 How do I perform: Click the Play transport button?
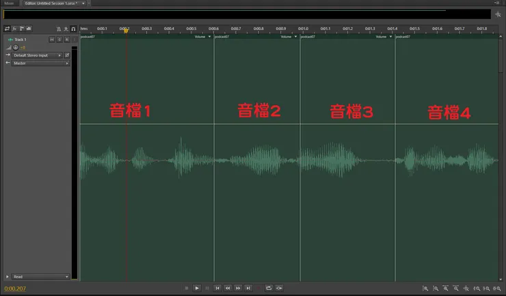(x=197, y=288)
